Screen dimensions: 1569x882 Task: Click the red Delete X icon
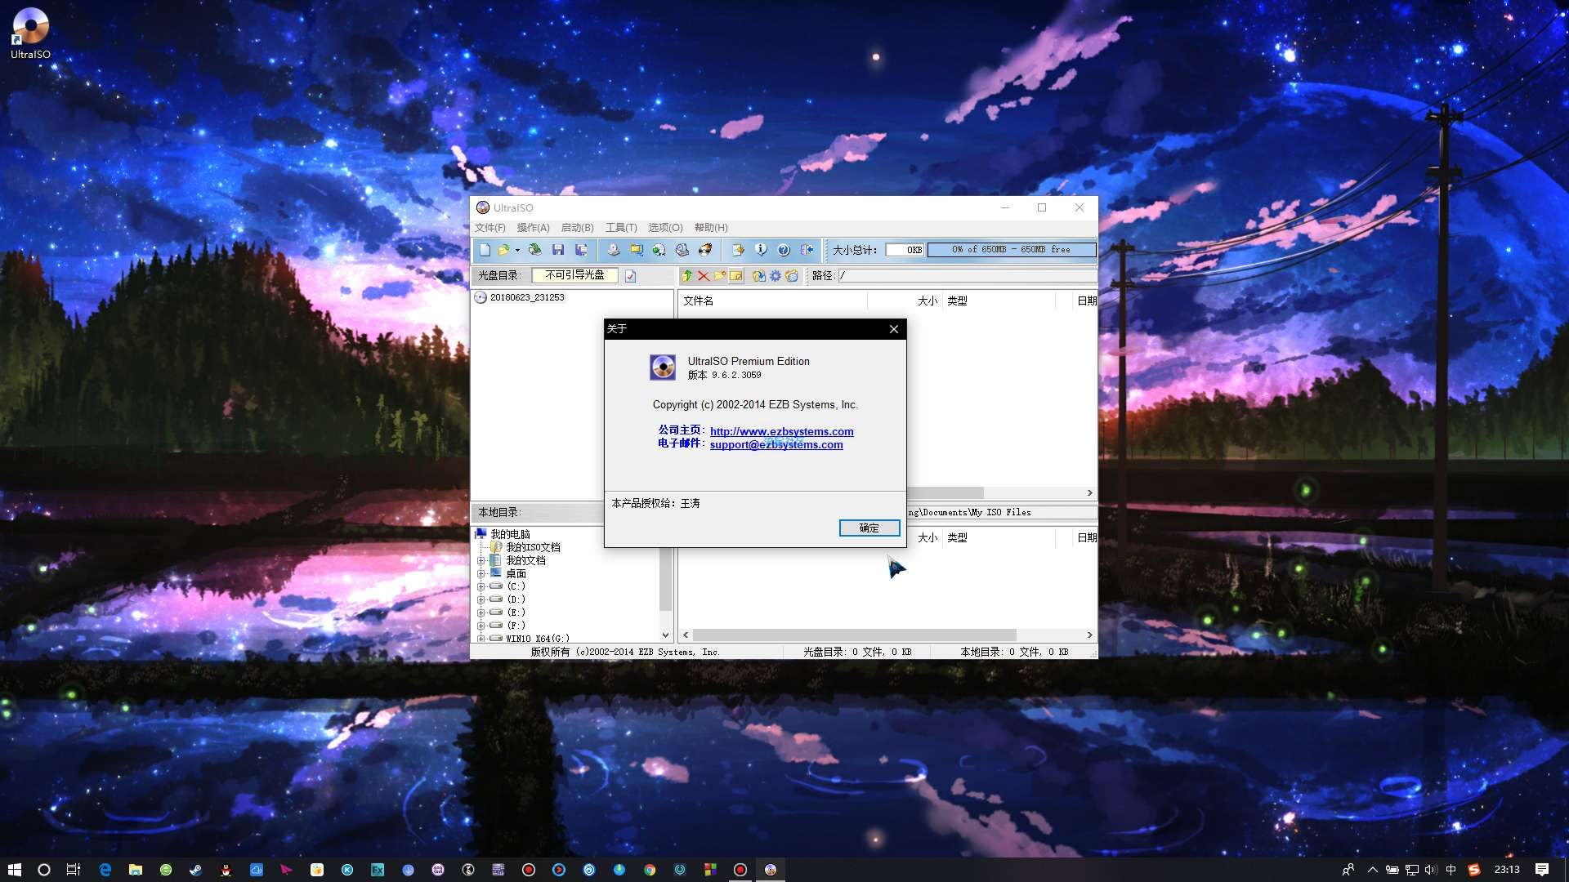coord(704,276)
